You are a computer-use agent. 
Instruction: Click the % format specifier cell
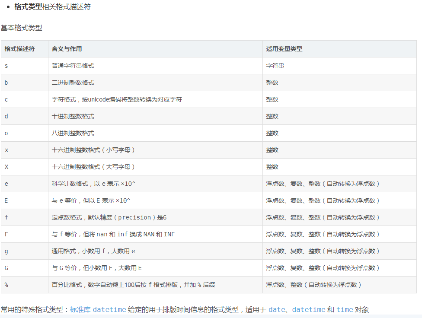pos(6,285)
